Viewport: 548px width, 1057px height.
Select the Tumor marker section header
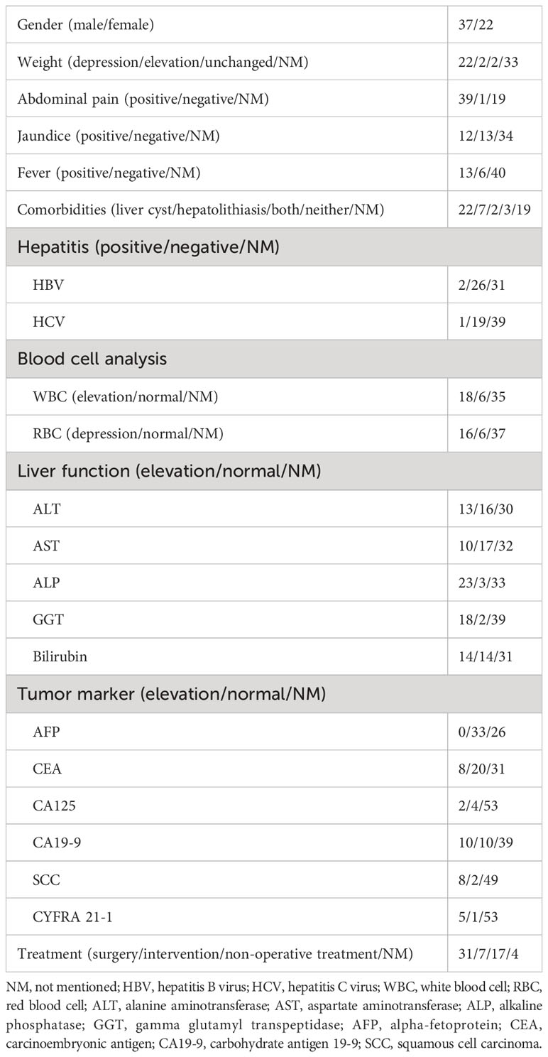172,694
